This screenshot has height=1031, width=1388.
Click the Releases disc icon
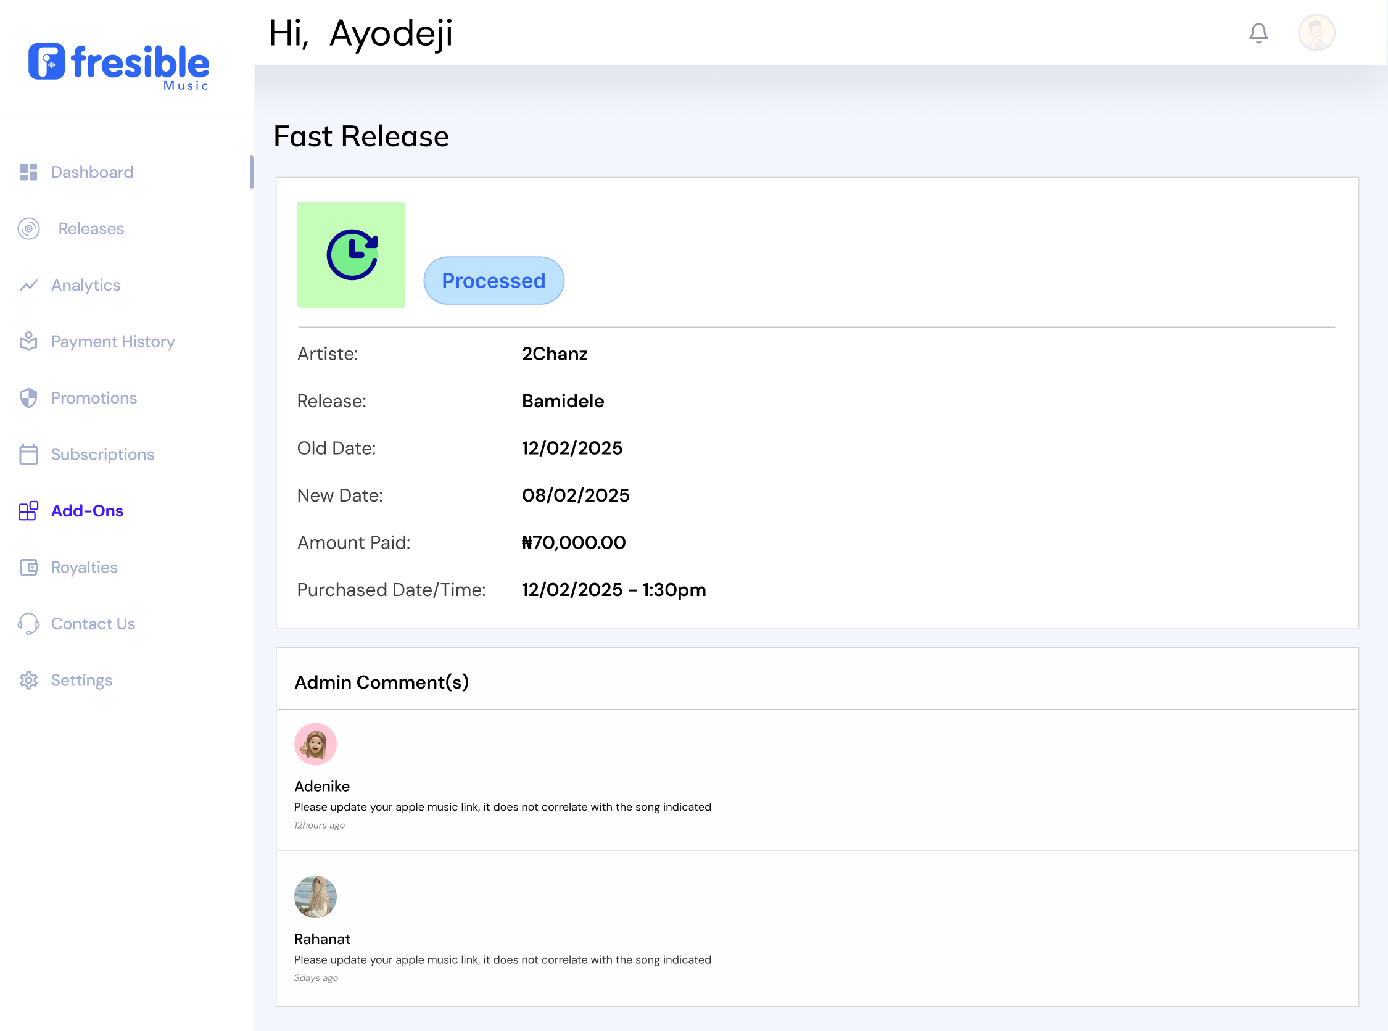(29, 228)
